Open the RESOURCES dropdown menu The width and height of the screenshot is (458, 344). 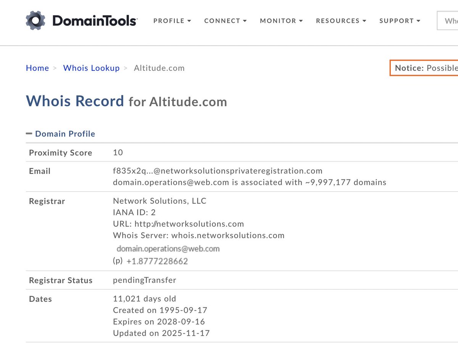pos(340,21)
